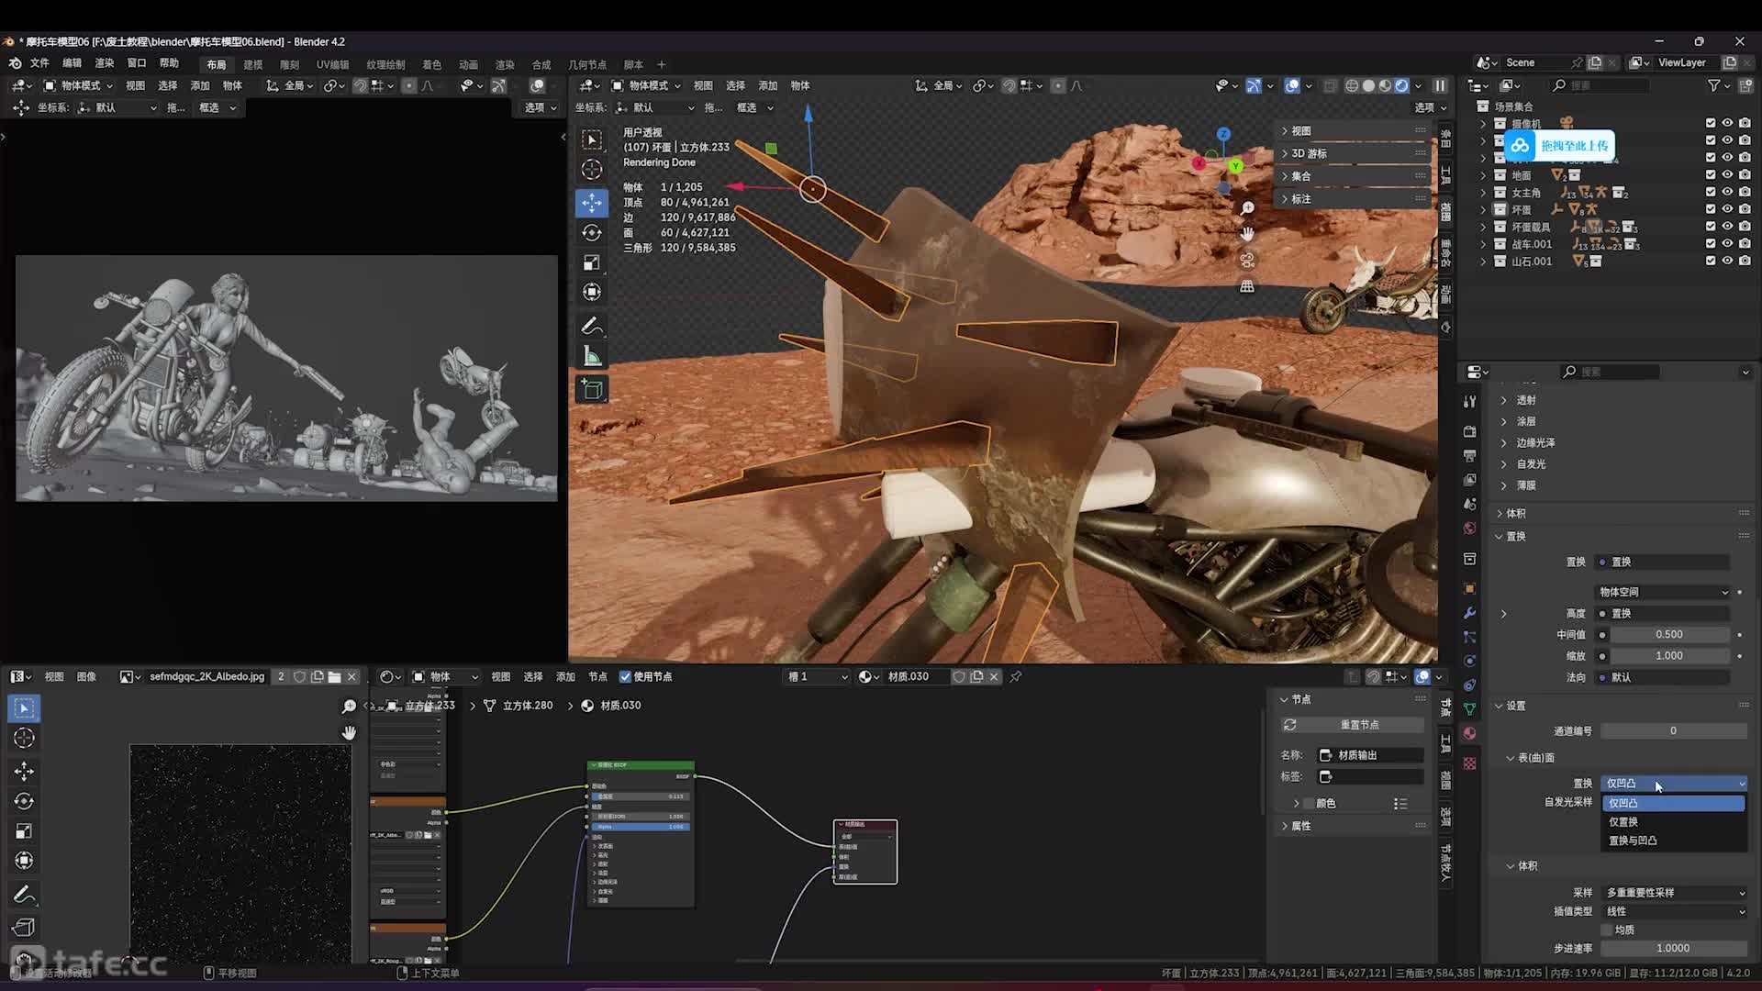This screenshot has width=1762, height=991.
Task: Uncheck 使用节点 checkbox
Action: tap(625, 676)
